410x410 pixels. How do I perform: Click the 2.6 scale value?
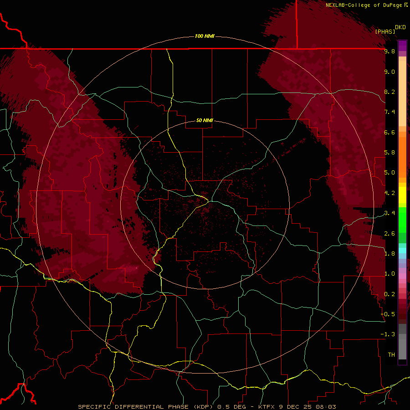coord(389,234)
